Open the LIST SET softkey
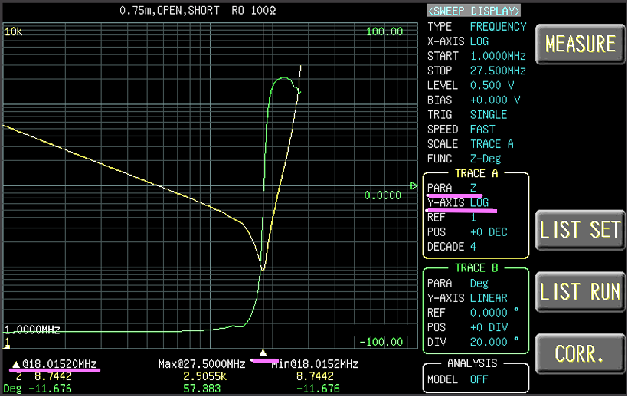 pyautogui.click(x=580, y=230)
